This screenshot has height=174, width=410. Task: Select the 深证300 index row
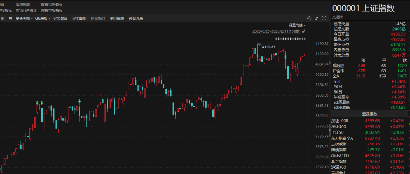[x=369, y=127]
